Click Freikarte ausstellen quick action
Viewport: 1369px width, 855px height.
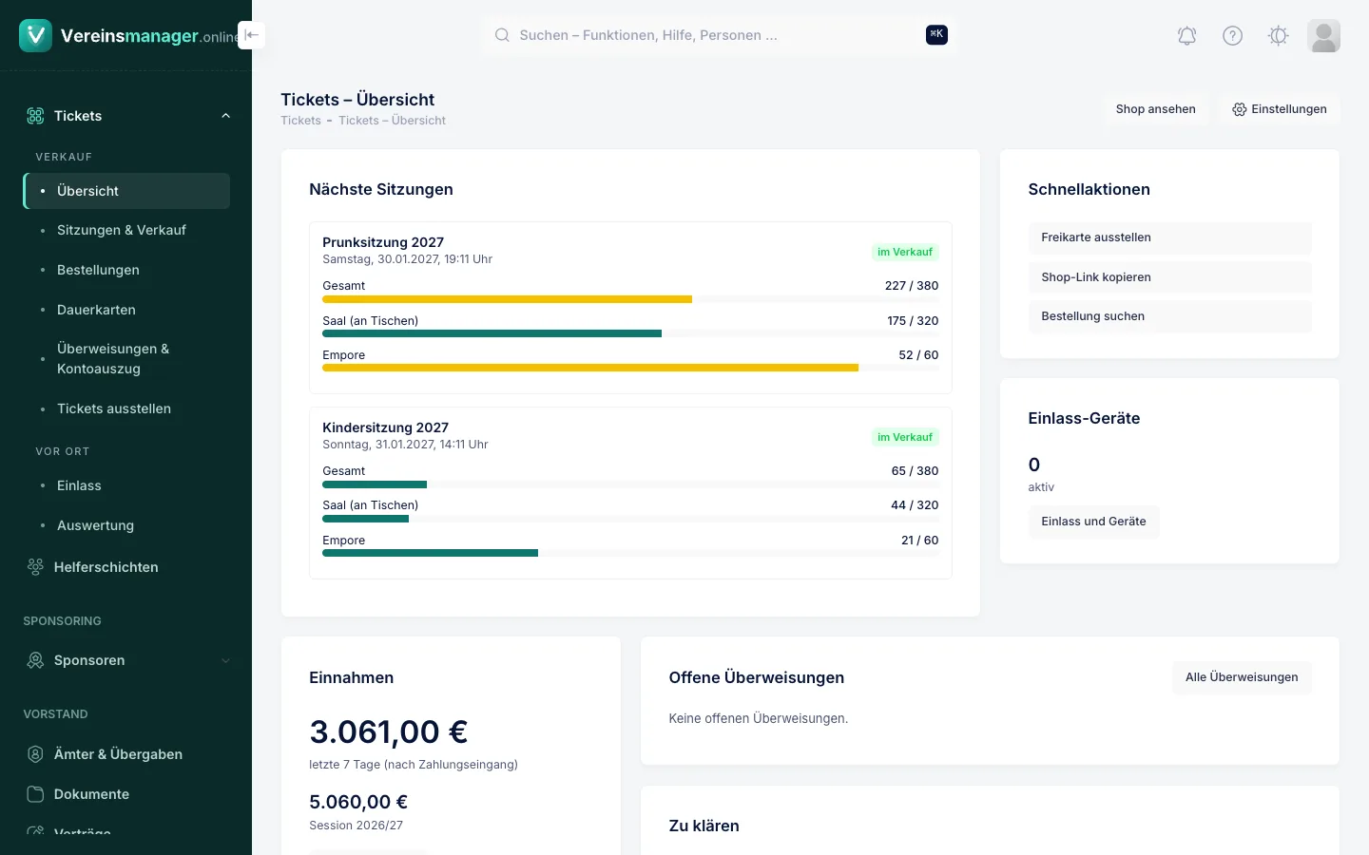click(x=1169, y=237)
